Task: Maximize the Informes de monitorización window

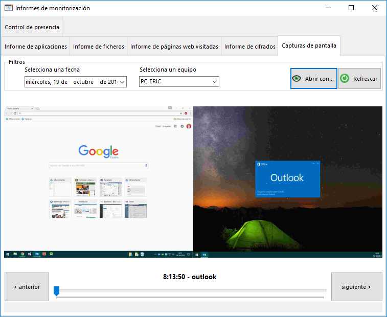Action: click(351, 8)
